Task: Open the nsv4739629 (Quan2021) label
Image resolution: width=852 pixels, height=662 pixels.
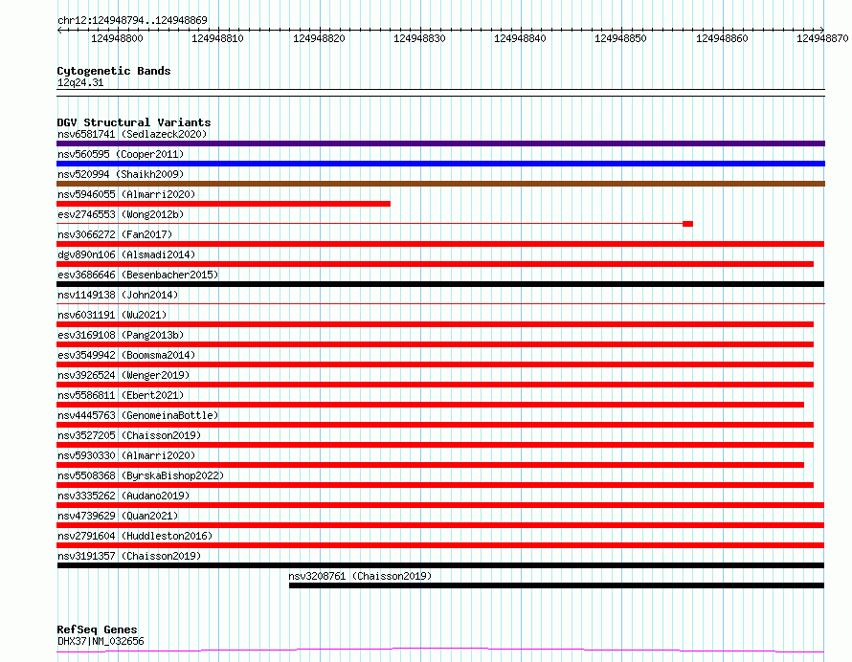Action: [118, 516]
